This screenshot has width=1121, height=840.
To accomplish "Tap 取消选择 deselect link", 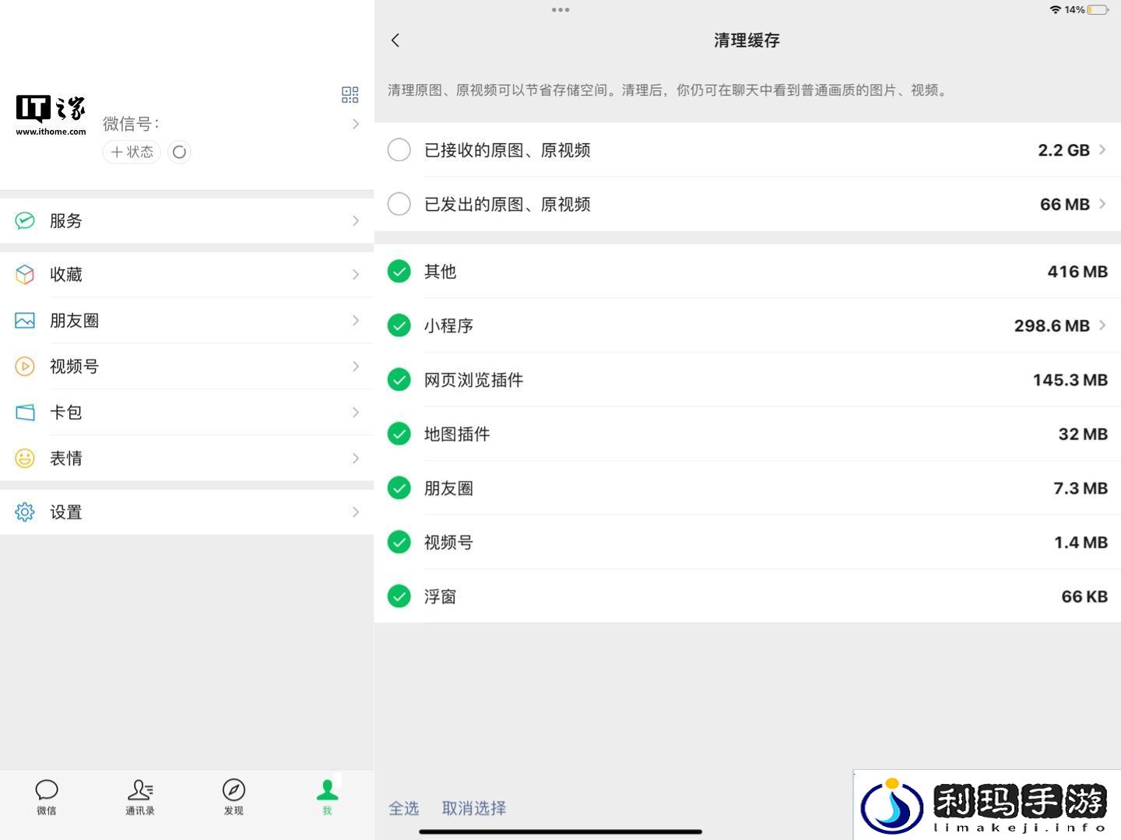I will click(x=474, y=808).
